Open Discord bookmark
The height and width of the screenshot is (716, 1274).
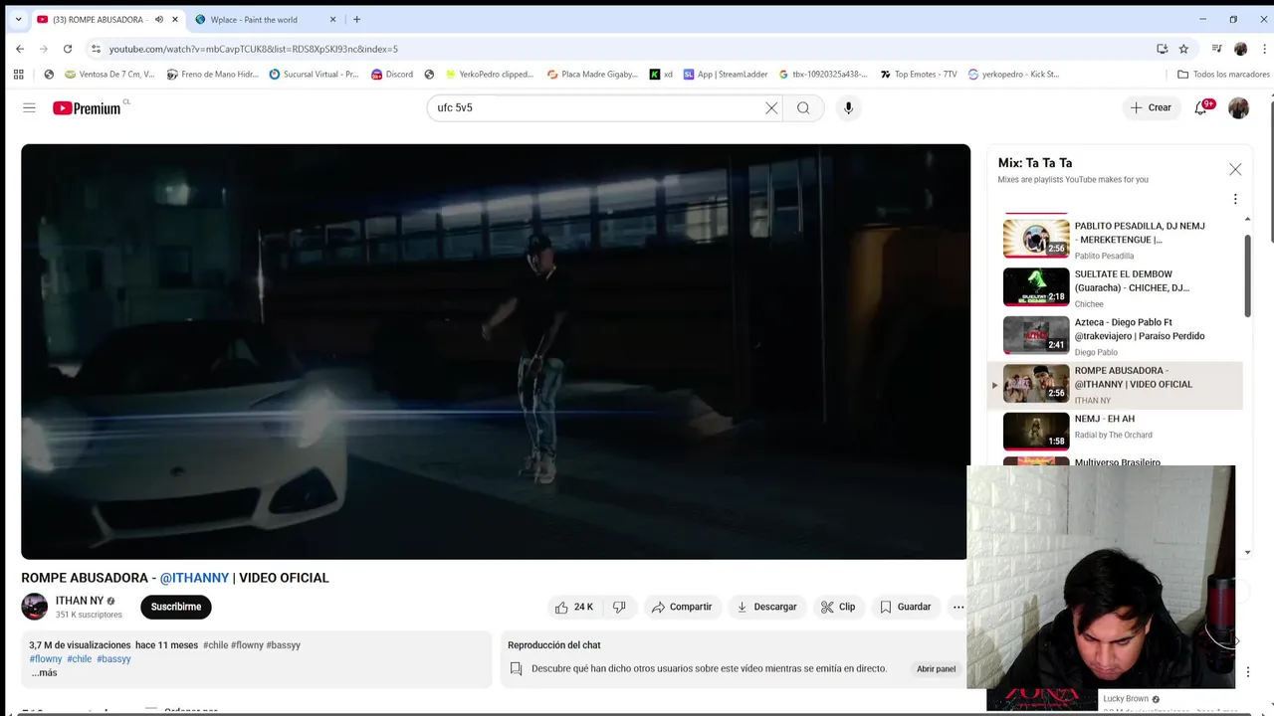click(391, 74)
